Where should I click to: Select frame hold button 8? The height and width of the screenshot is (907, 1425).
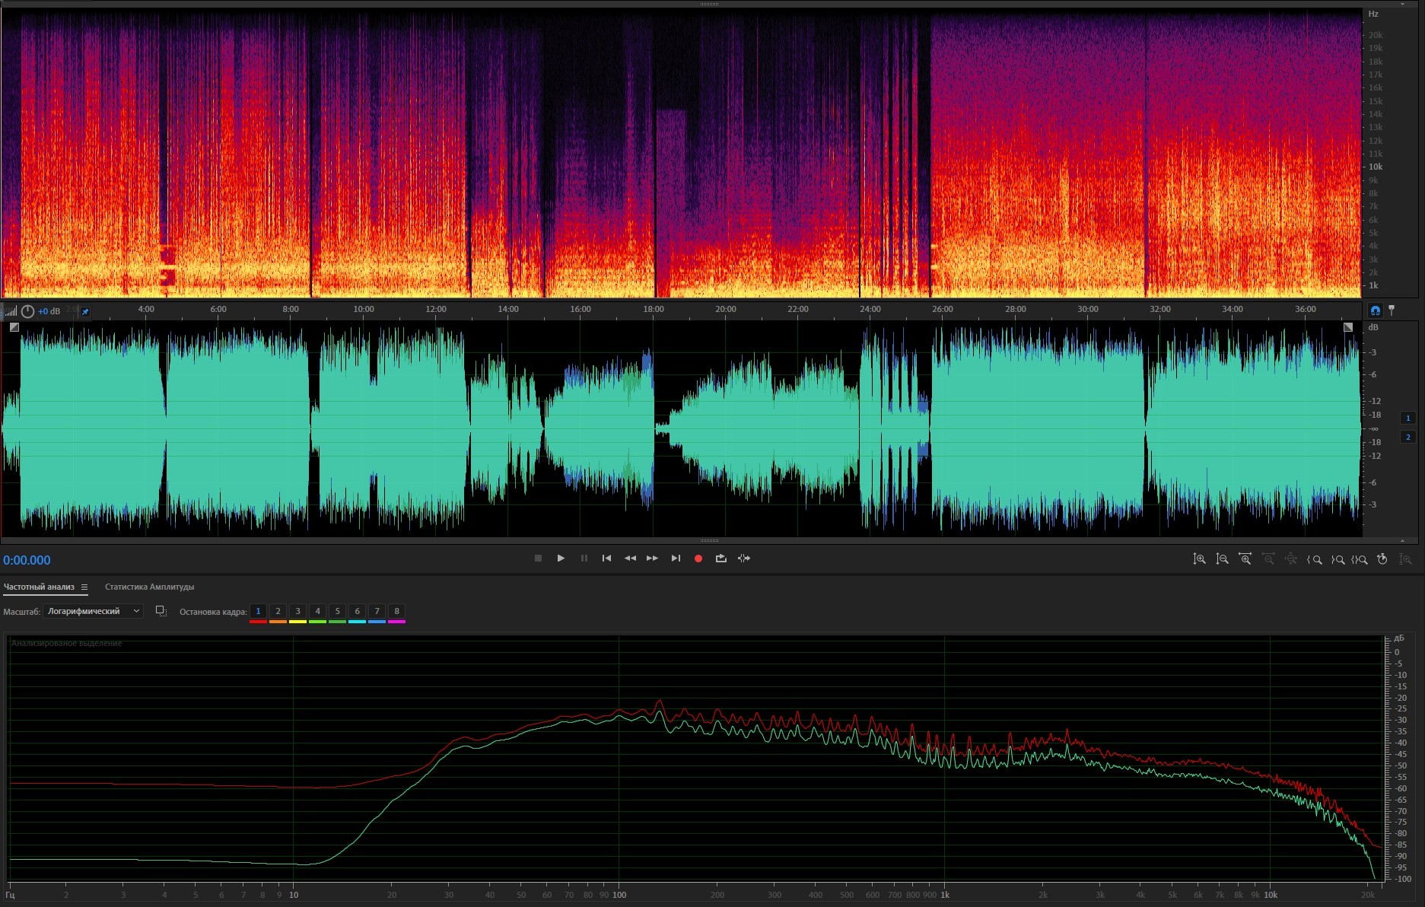tap(396, 611)
